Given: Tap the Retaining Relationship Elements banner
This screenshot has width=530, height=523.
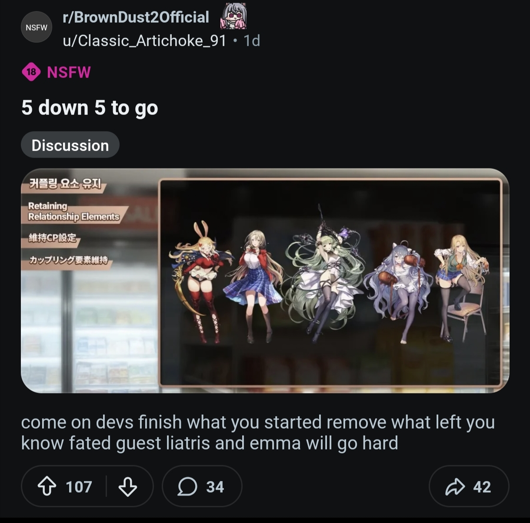Looking at the screenshot, I should (74, 211).
